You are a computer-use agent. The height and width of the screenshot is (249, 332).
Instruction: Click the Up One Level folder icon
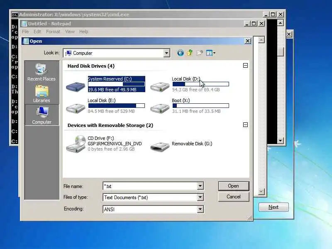(190, 53)
